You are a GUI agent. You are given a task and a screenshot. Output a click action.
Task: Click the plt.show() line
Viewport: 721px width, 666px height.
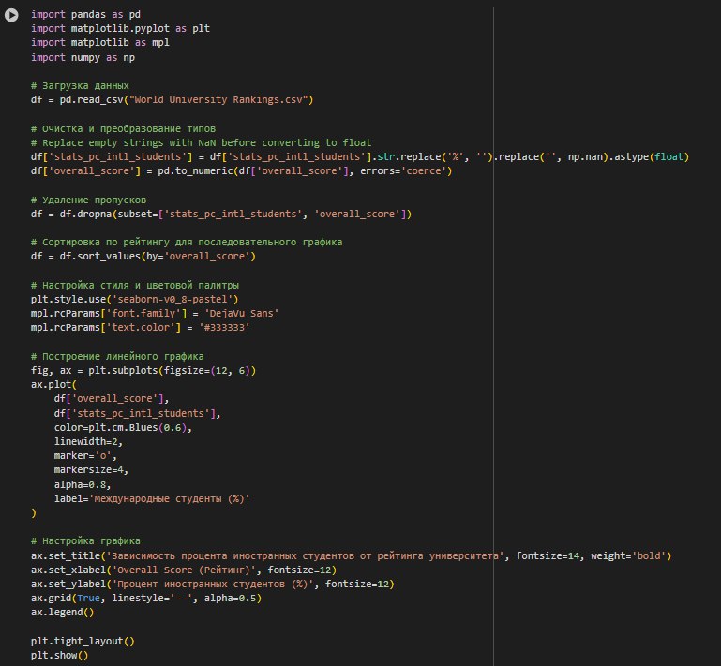pos(60,656)
